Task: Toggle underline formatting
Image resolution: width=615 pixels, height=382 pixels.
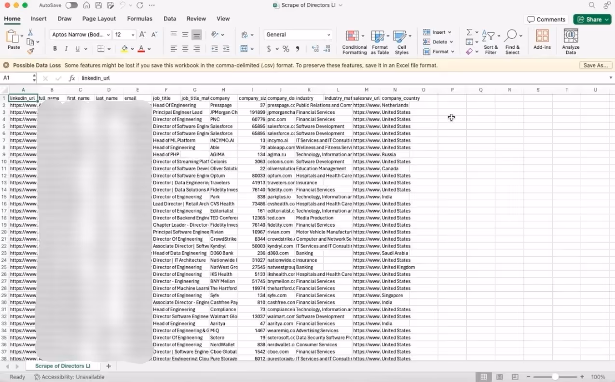Action: [77, 49]
